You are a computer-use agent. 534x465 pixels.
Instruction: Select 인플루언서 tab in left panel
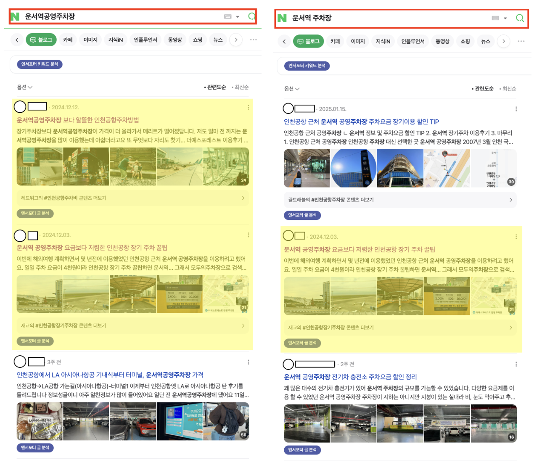point(145,40)
